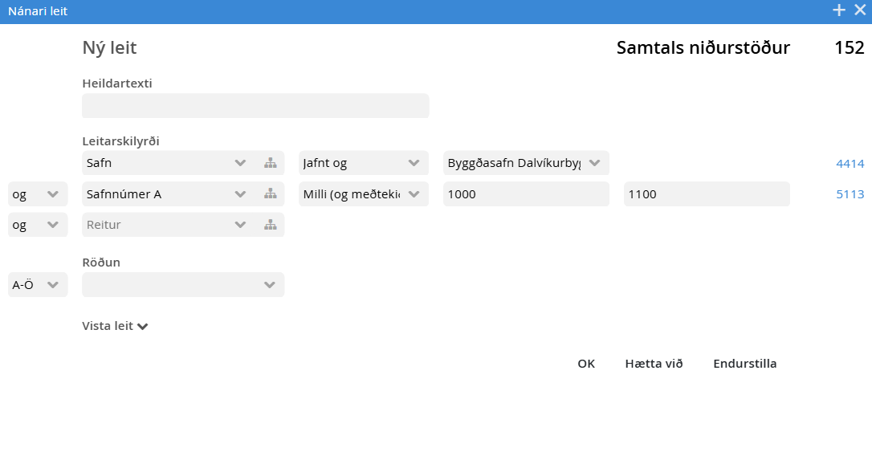Viewport: 872px width, 456px height.
Task: Click the Heildartexti label
Action: 117,83
